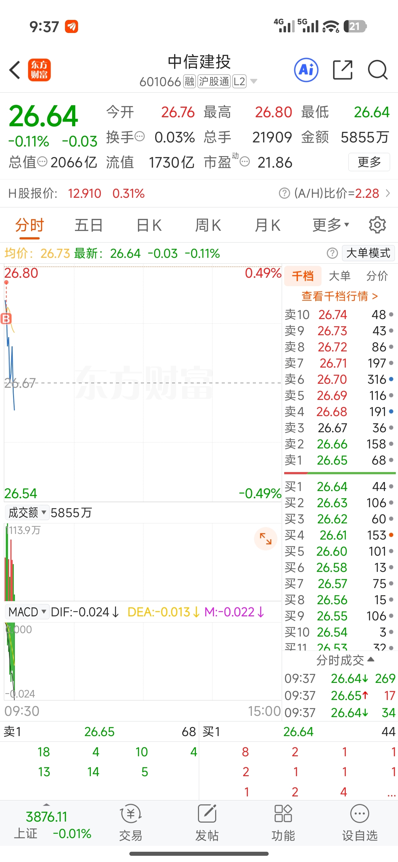Tap the 26.64 current price
The image size is (398, 862).
(43, 116)
